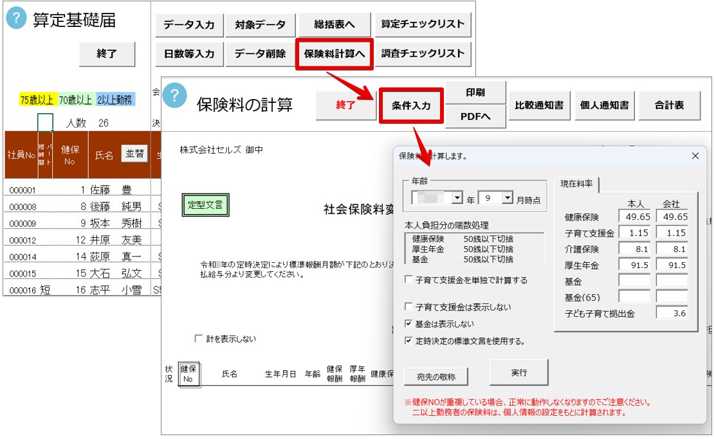The width and height of the screenshot is (716, 439).
Task: Select employee row 後藤 純男
Action: [82, 206]
